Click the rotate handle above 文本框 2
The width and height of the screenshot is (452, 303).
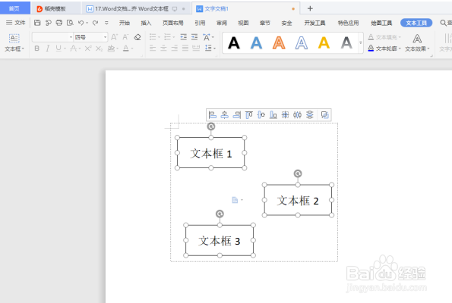coord(298,173)
